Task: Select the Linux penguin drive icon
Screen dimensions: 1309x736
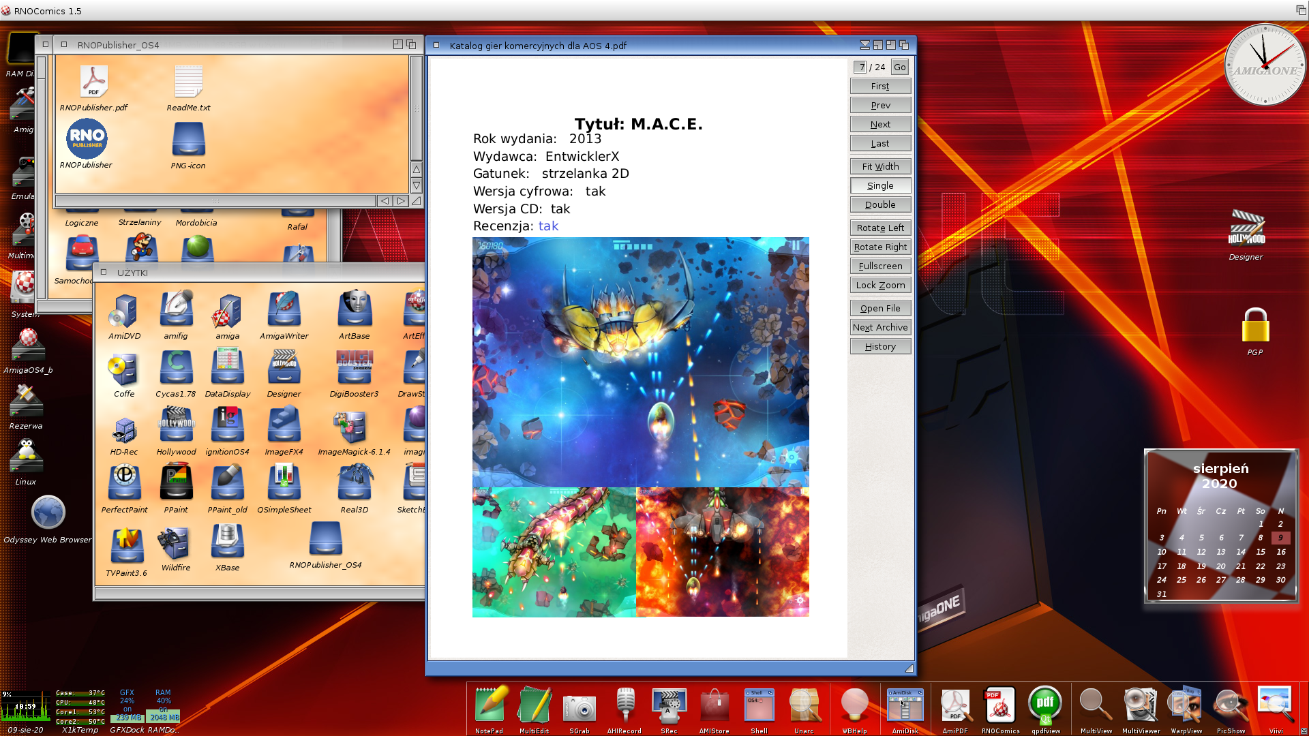Action: [27, 456]
